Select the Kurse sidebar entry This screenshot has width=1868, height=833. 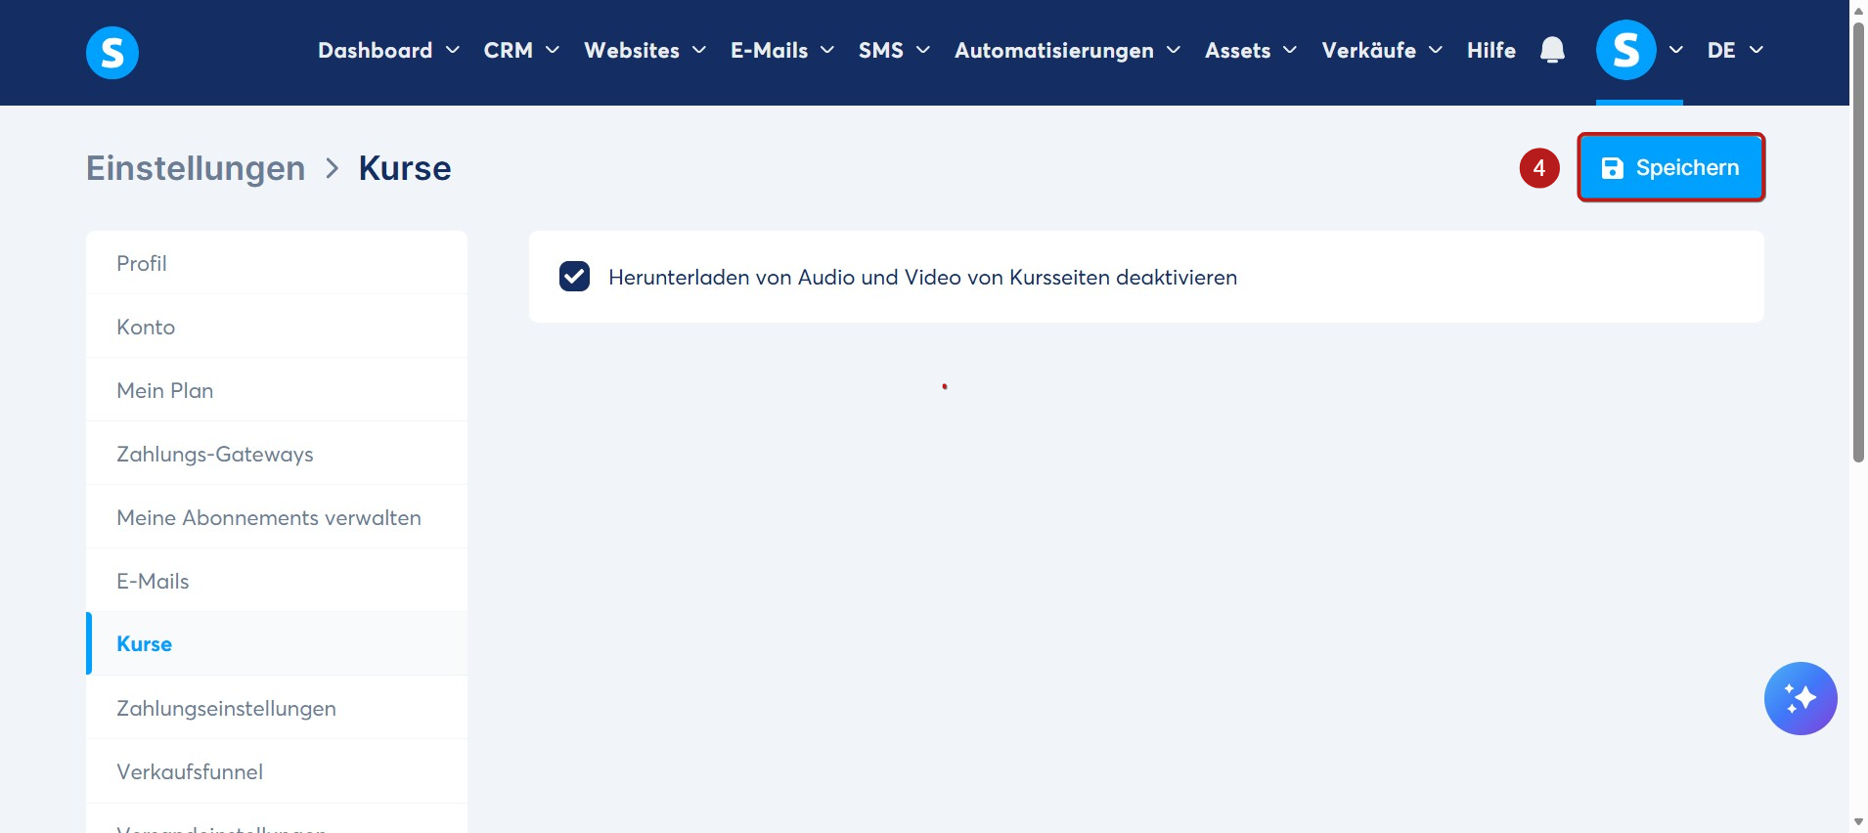pyautogui.click(x=277, y=643)
